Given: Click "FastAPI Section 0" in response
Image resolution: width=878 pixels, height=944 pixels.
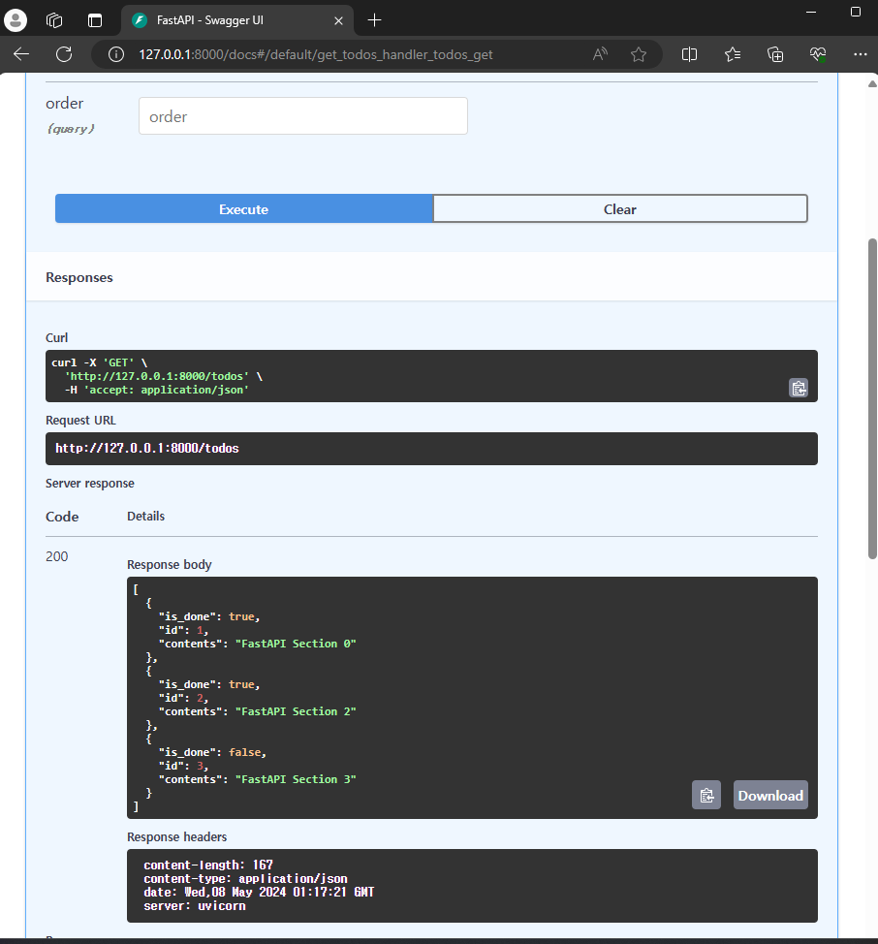Looking at the screenshot, I should (x=296, y=644).
